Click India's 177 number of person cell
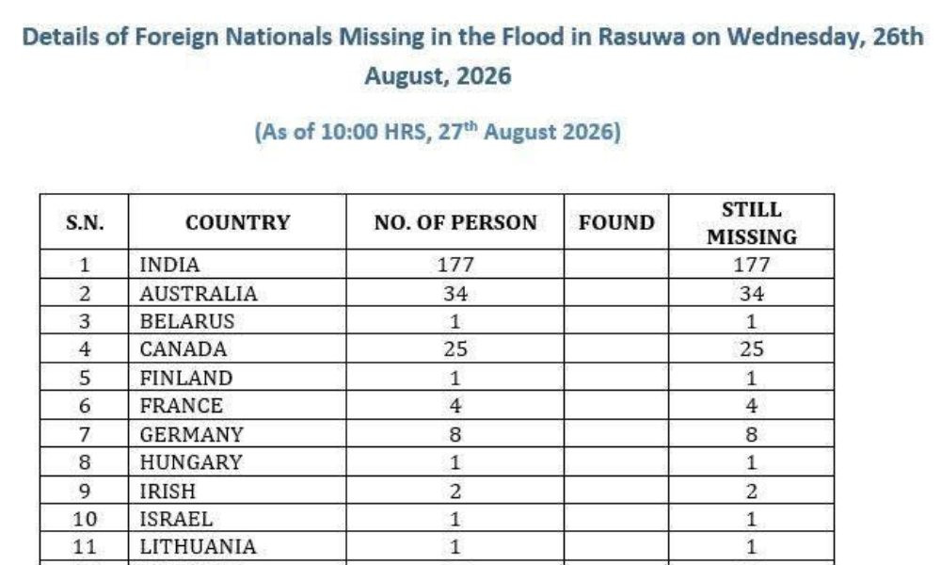Screen dimensions: 941x565 (455, 265)
